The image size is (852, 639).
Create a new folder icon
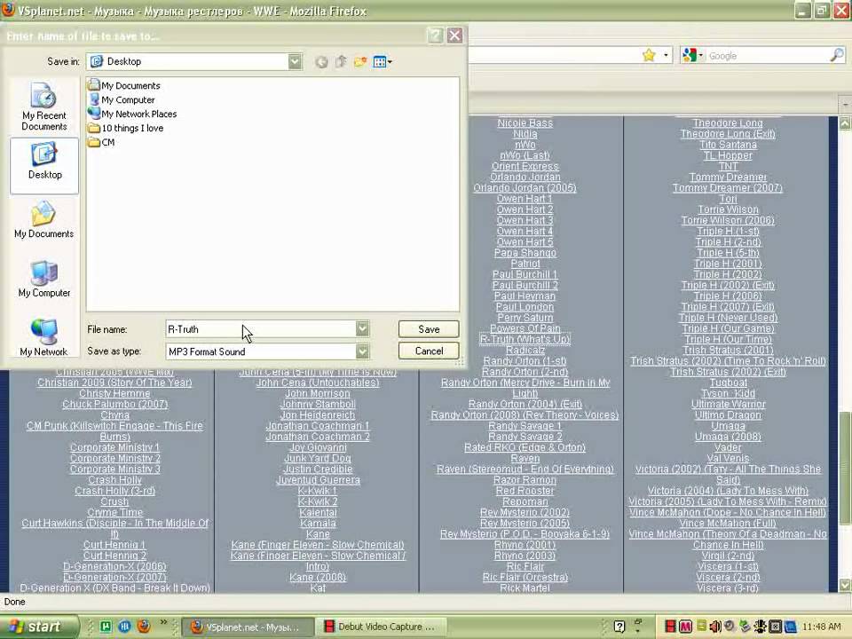pyautogui.click(x=359, y=61)
